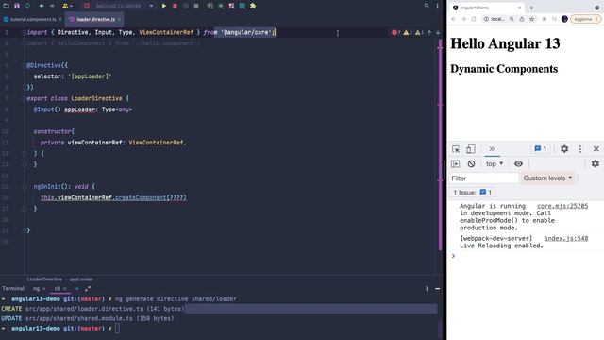The image size is (604, 340).
Task: Close the tutorial.component.ts editor tab
Action: (60, 19)
